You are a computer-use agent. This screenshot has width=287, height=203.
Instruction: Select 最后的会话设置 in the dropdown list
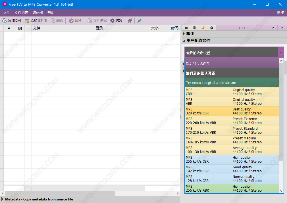232,64
